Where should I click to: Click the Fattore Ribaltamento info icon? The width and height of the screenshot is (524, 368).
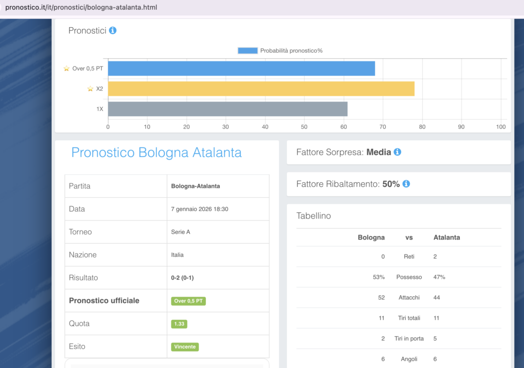point(406,184)
